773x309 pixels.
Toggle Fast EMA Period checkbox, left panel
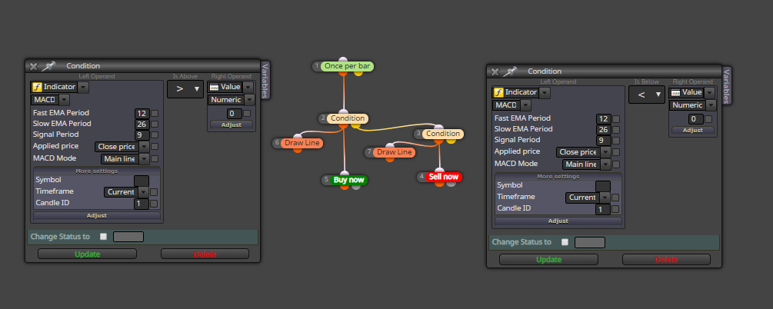(x=155, y=113)
